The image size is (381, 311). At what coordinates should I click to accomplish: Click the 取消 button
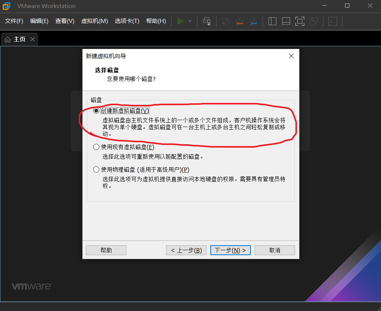coord(275,250)
